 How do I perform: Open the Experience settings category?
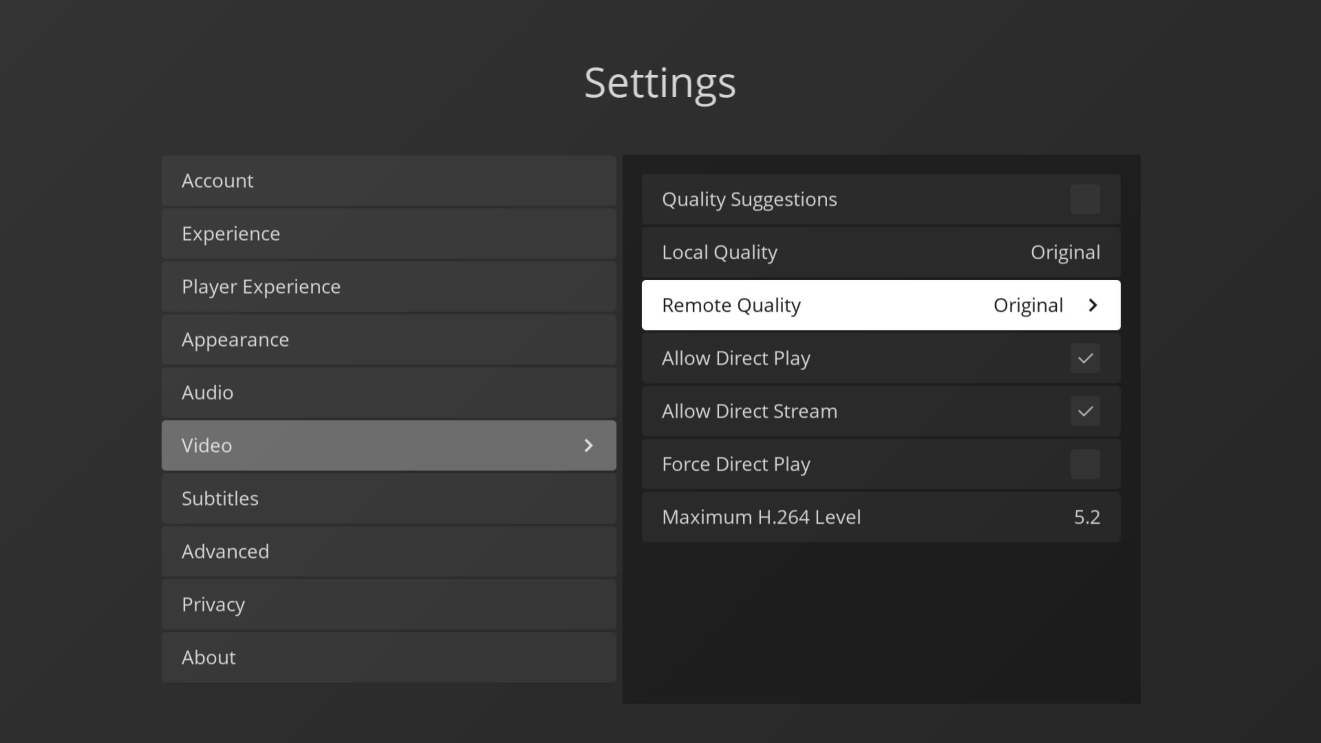pos(389,234)
